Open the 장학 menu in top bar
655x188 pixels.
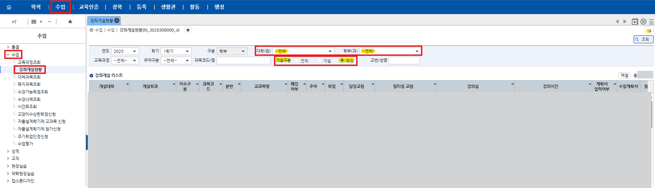tap(117, 7)
